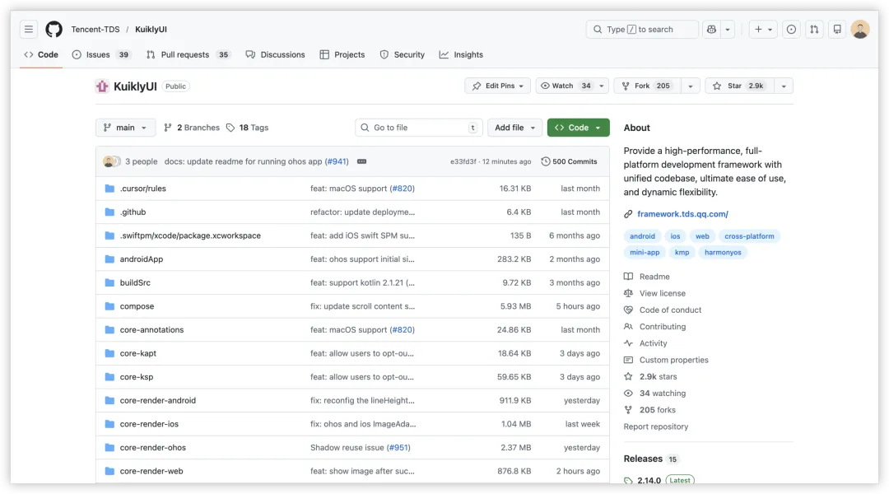Image resolution: width=889 pixels, height=494 pixels.
Task: View the 500 Commits history
Action: coord(570,161)
